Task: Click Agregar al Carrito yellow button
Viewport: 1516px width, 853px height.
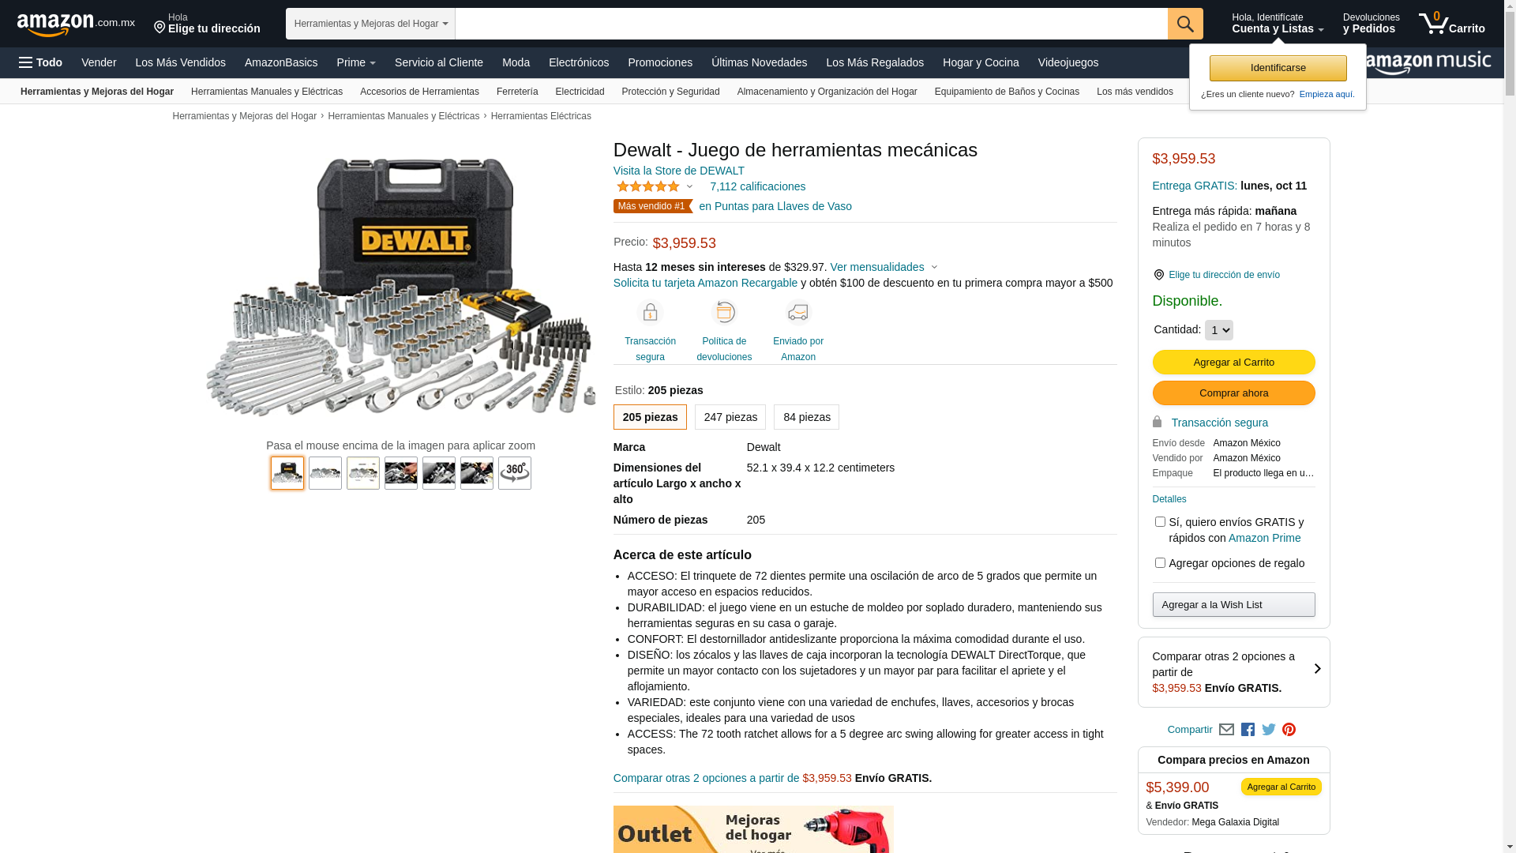Action: pos(1233,362)
